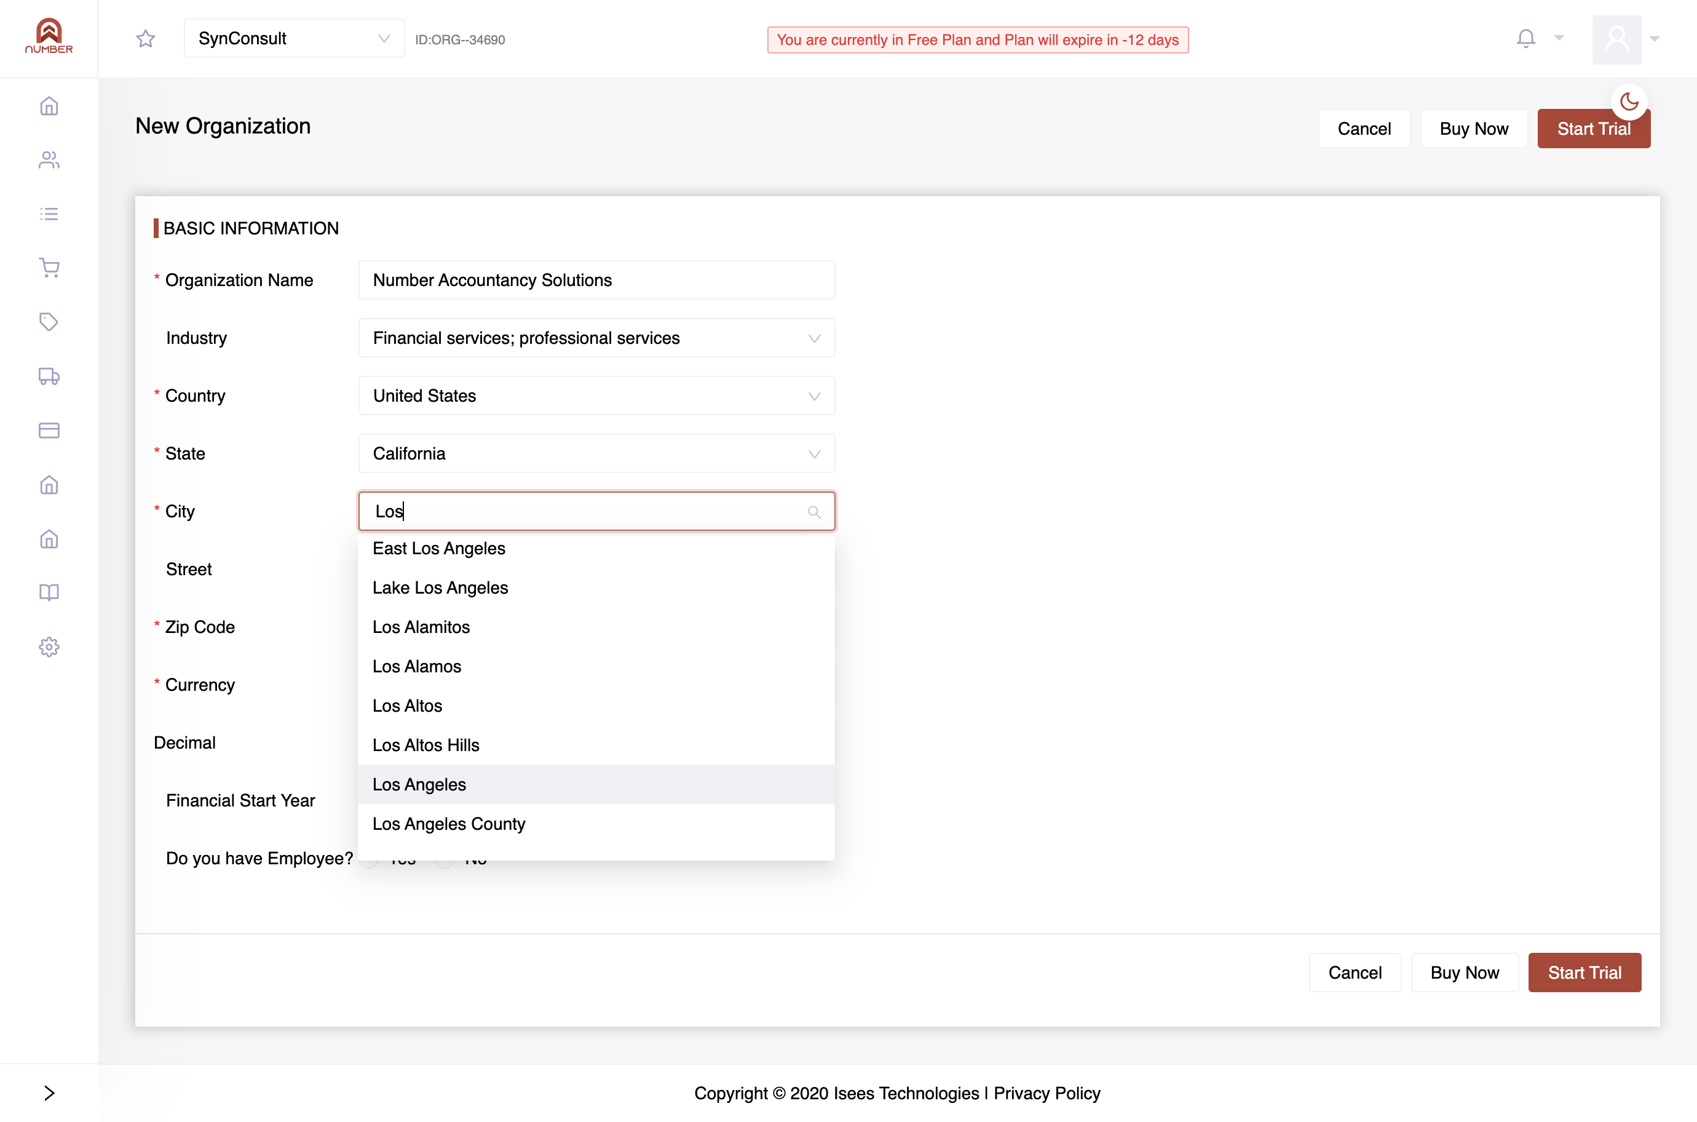Click top Buy Now button
The width and height of the screenshot is (1697, 1122).
click(1474, 129)
